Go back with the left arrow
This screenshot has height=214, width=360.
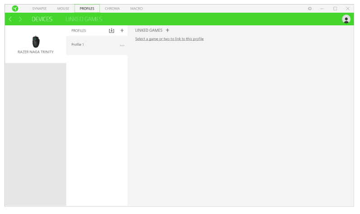[x=10, y=19]
